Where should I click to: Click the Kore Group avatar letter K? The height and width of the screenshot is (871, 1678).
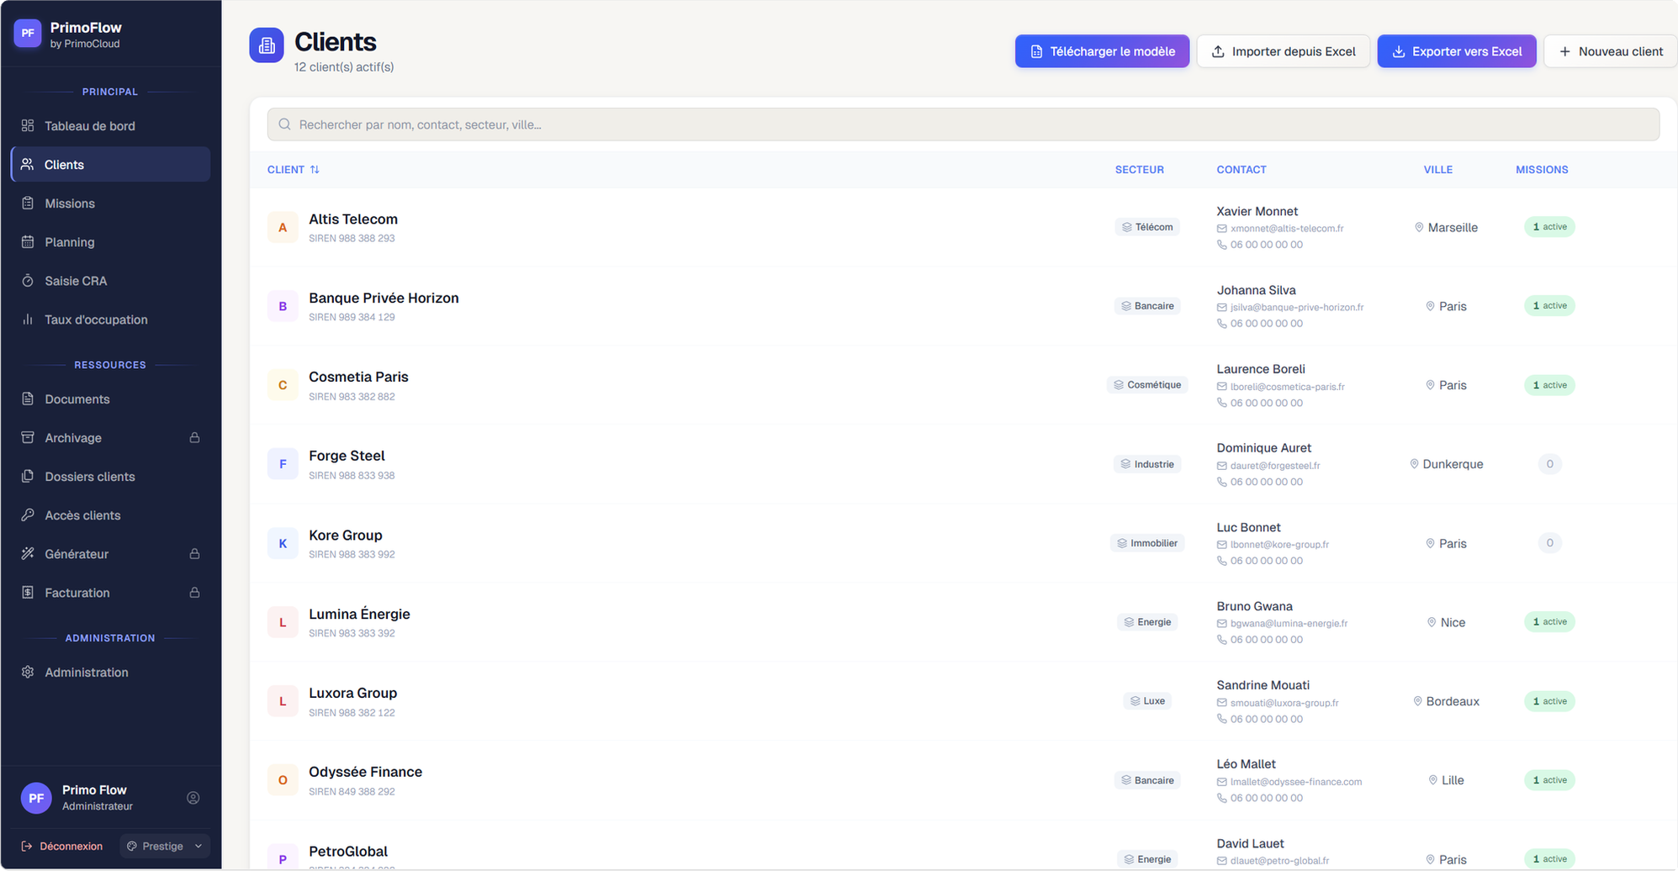[x=283, y=543]
